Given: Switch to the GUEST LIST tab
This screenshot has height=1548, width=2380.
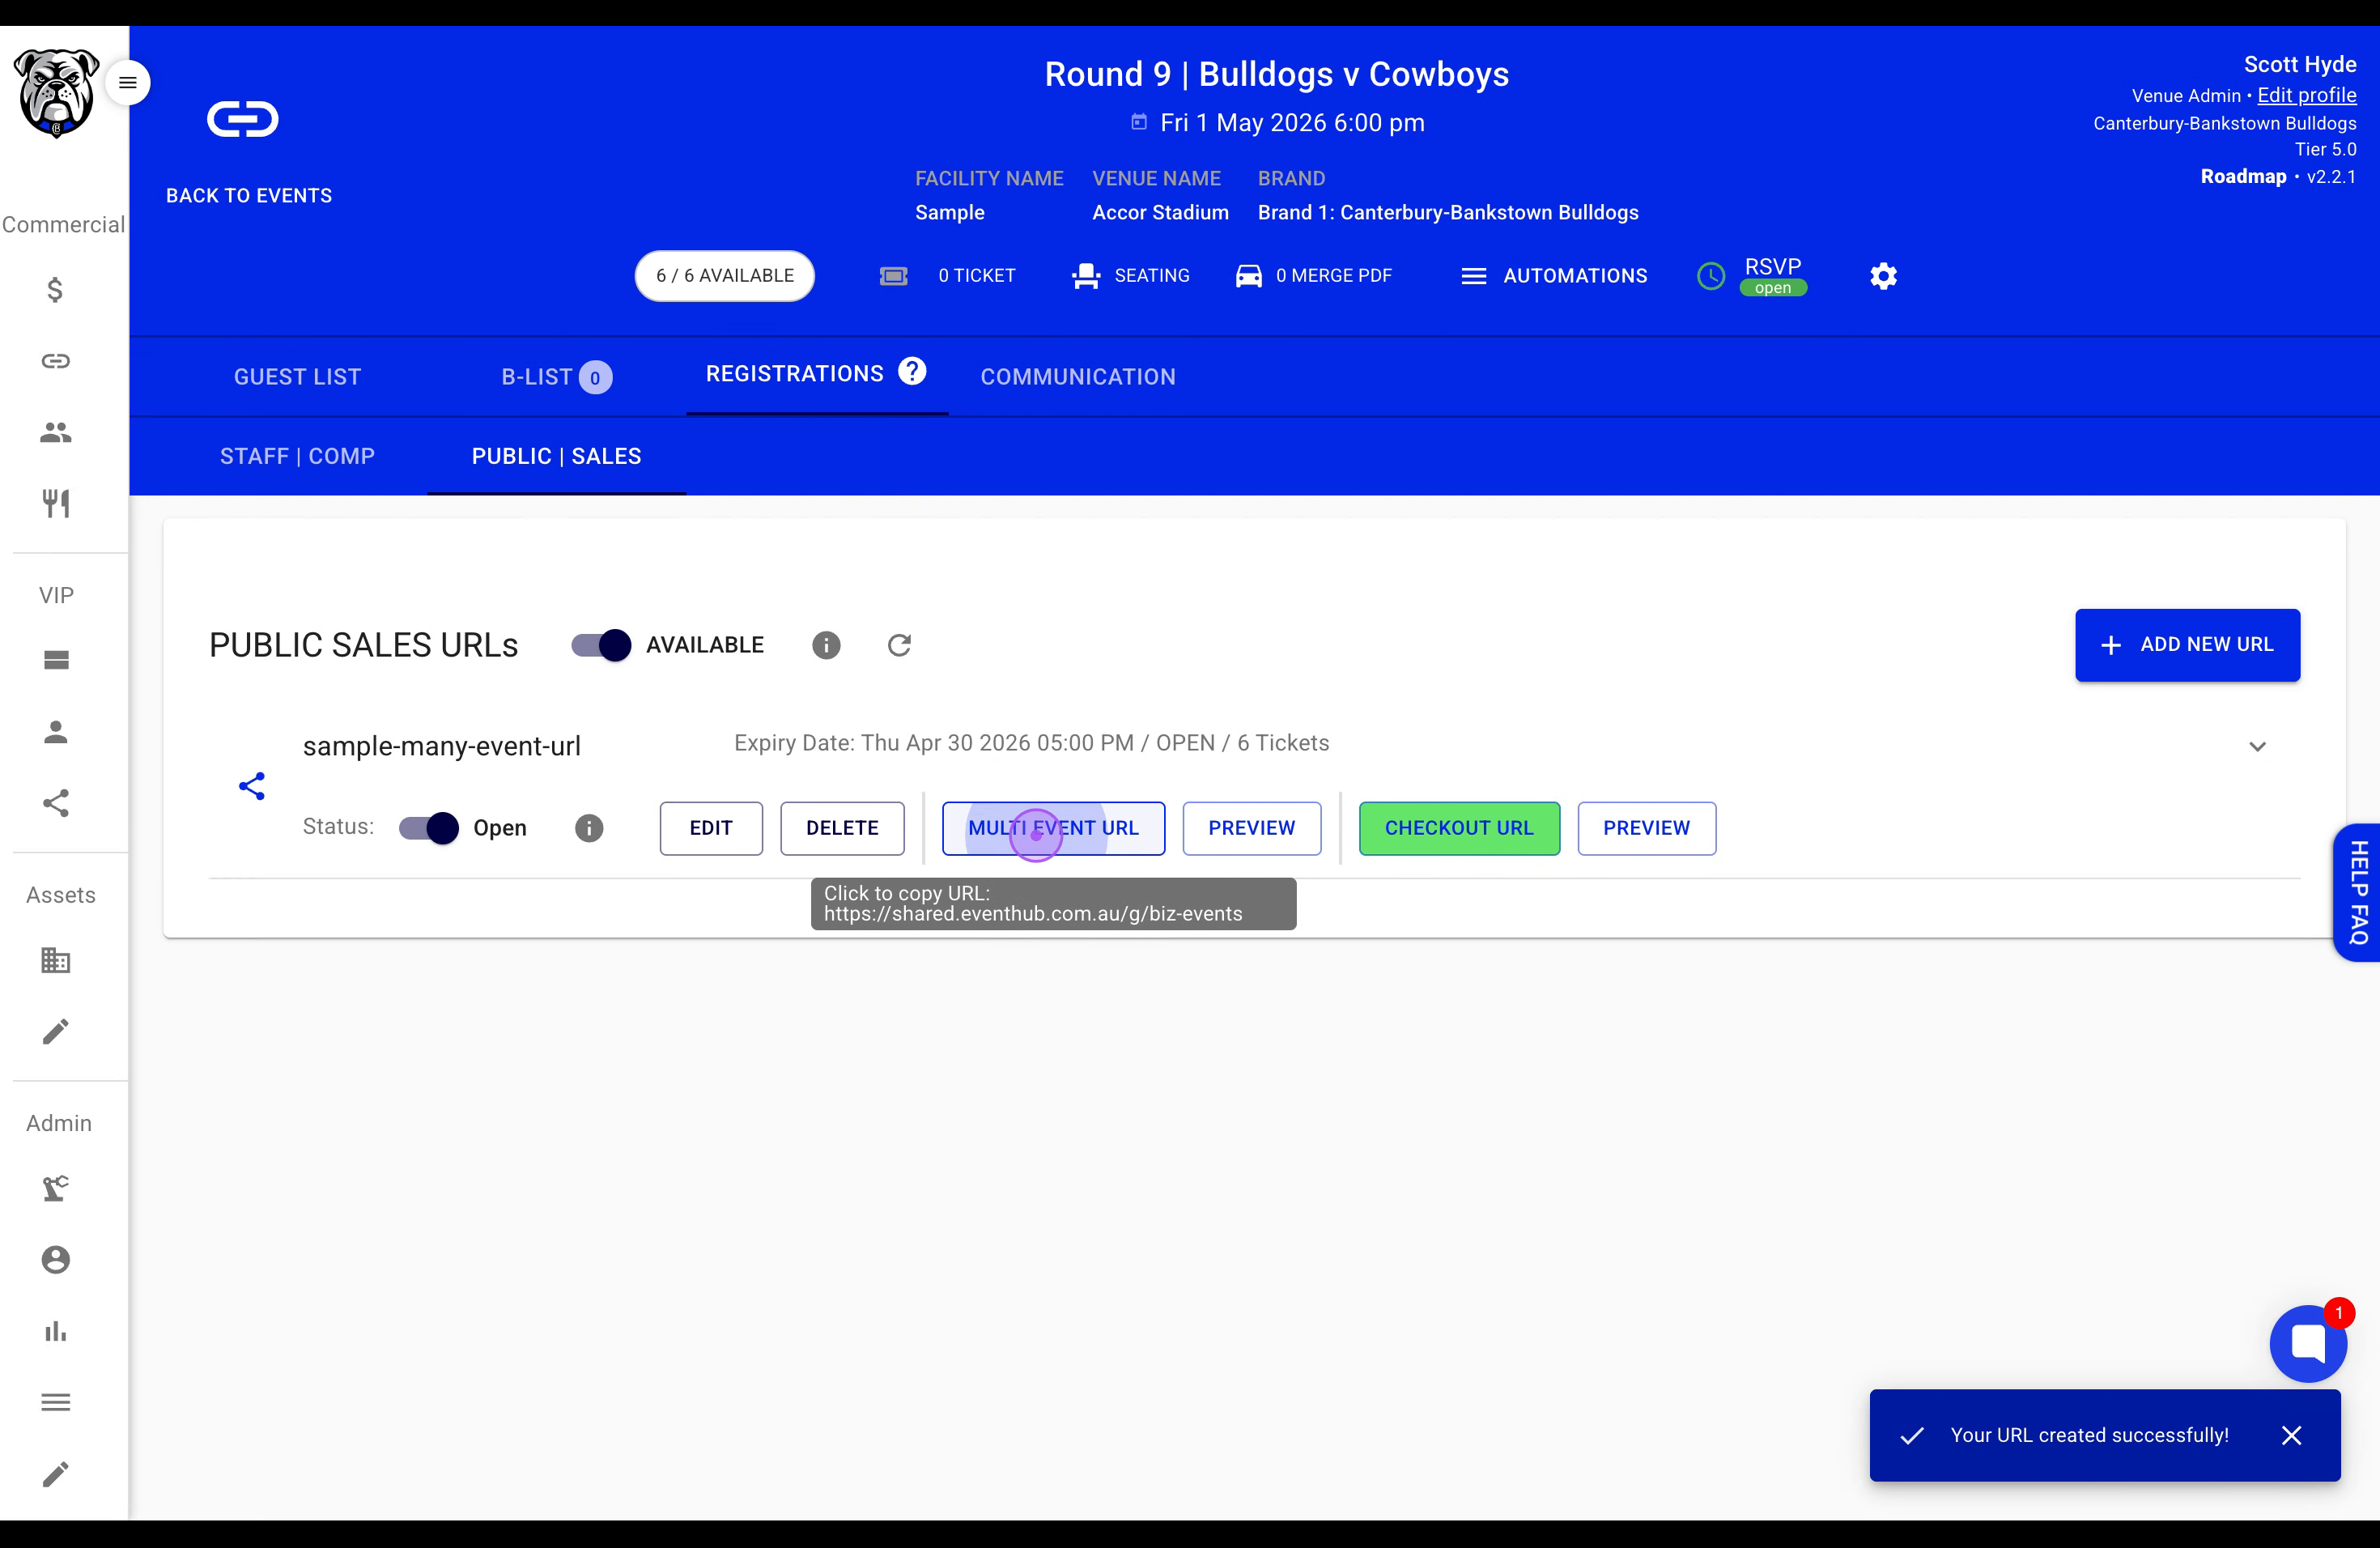Looking at the screenshot, I should point(297,377).
